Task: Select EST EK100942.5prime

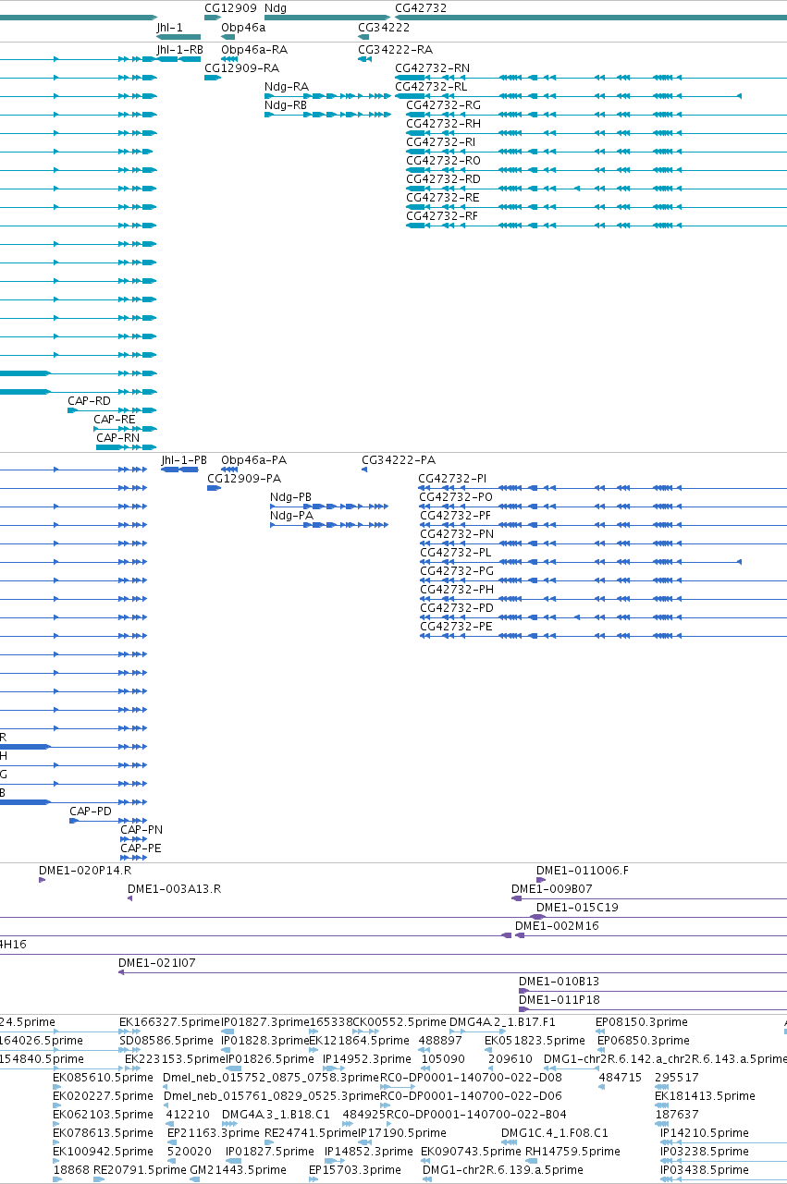Action: [103, 1152]
